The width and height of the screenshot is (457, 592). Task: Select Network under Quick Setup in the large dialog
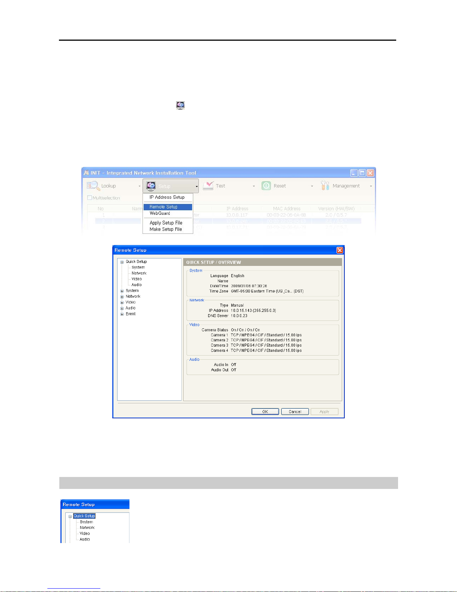(x=139, y=273)
